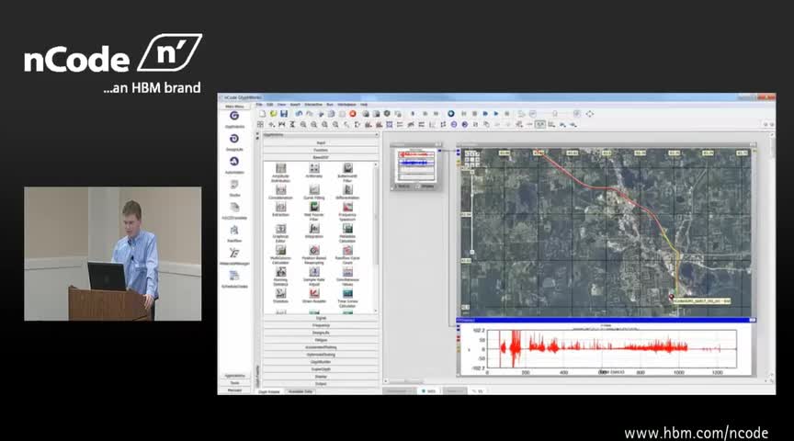794x441 pixels.
Task: Expand the Function palette category
Action: 321,151
